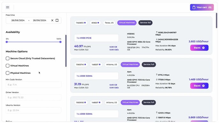
Task: Open cart bag icon
Action: tap(194, 7)
